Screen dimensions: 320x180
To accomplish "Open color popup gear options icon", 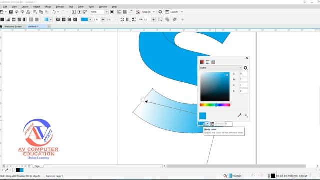I will 245,68.
